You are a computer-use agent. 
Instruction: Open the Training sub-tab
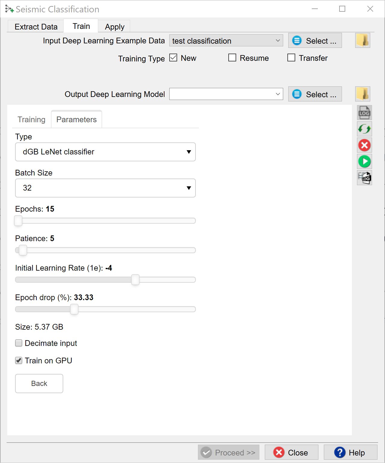click(x=31, y=120)
